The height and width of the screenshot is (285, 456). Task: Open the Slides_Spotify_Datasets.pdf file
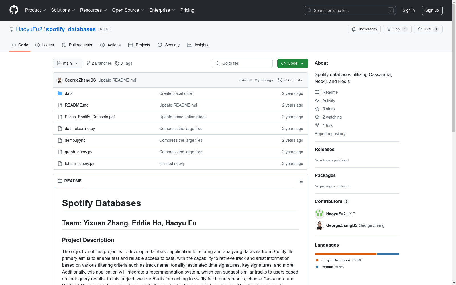coord(89,117)
